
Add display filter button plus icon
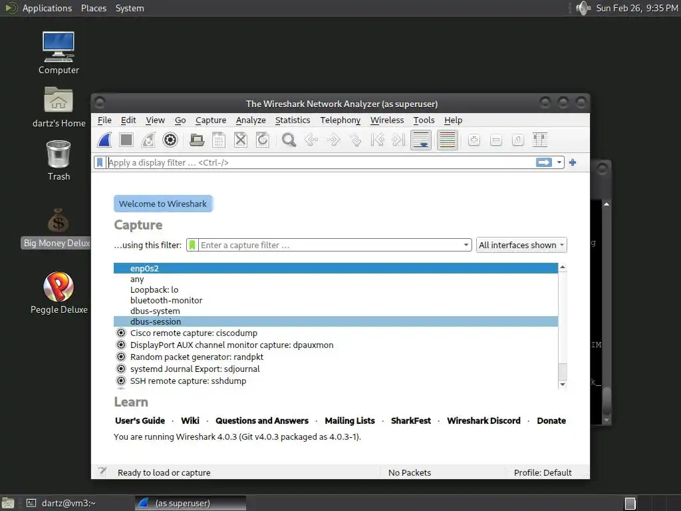pos(573,162)
